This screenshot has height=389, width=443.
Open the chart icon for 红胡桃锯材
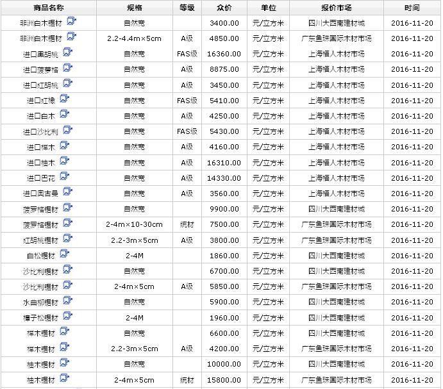click(x=68, y=239)
